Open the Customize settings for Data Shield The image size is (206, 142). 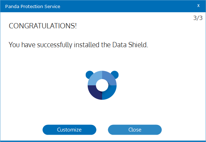(69, 130)
